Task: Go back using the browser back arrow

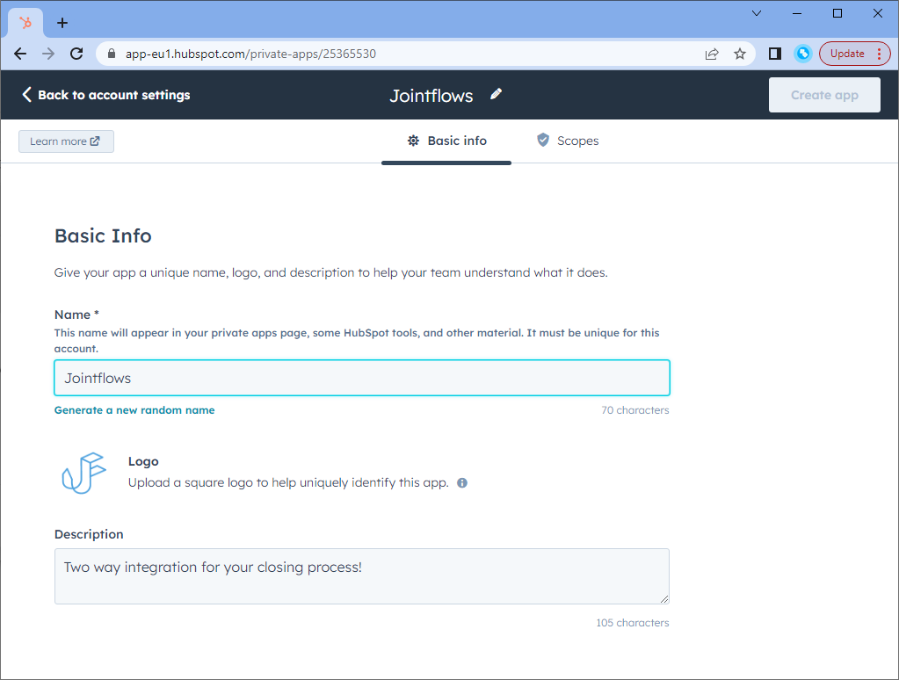Action: (20, 54)
